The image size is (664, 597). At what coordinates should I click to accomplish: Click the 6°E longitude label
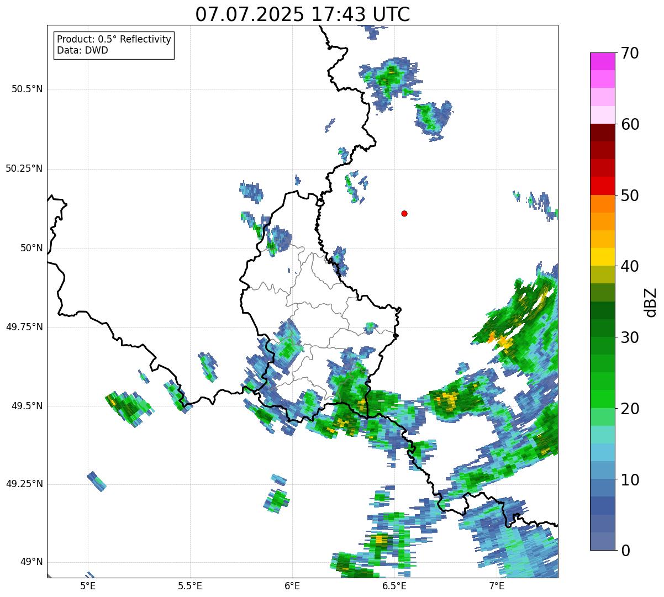click(292, 585)
